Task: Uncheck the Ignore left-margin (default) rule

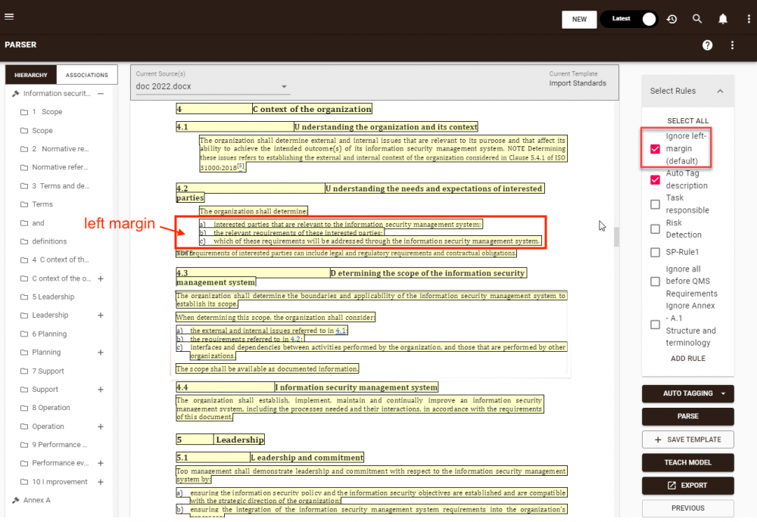Action: click(655, 149)
